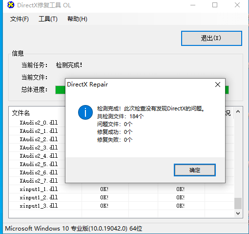The image size is (249, 234).
Task: Maximize the DirectX修复工具 window
Action: pyautogui.click(x=215, y=5)
